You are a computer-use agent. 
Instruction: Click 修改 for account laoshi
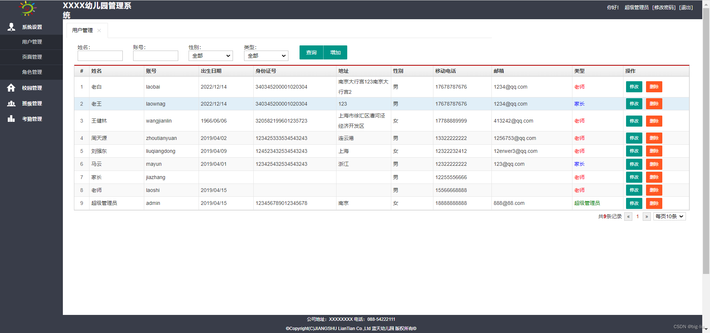point(634,190)
